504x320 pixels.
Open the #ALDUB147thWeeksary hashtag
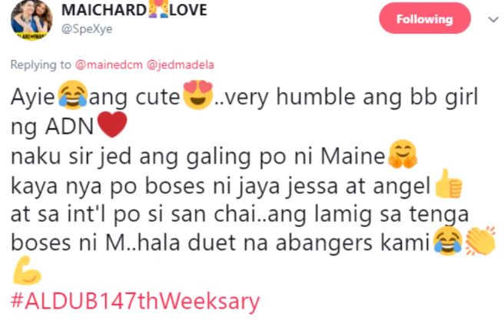pos(135,302)
